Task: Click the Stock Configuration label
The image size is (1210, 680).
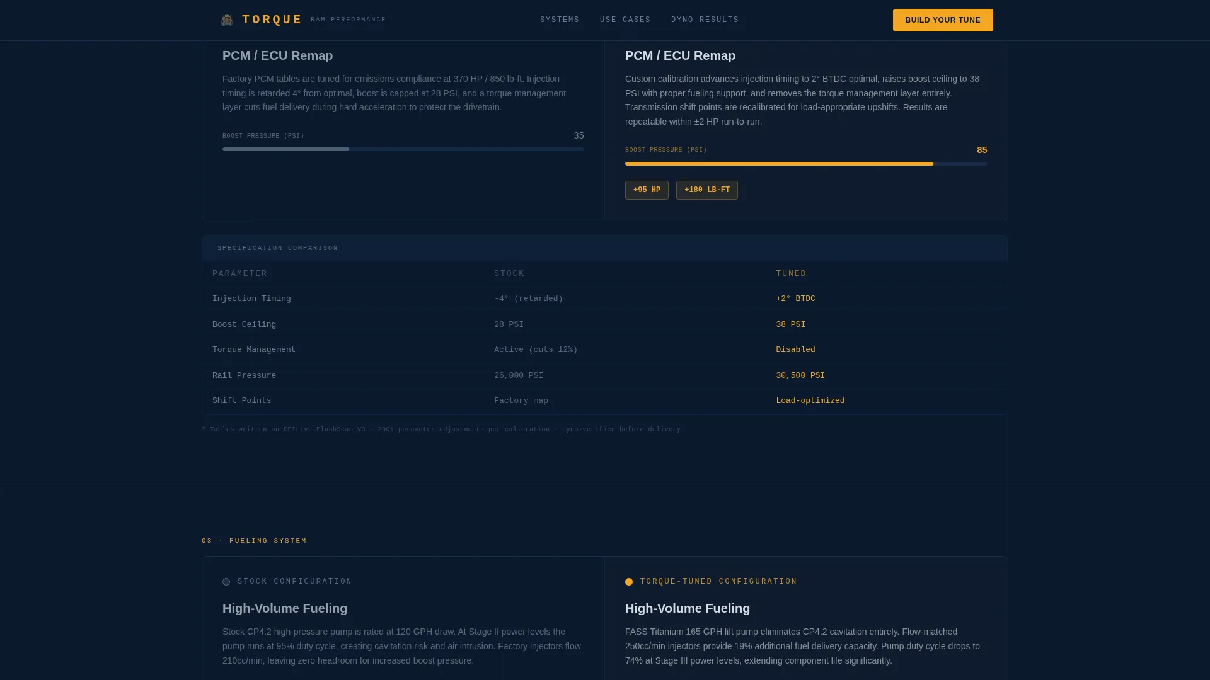Action: [x=295, y=582]
